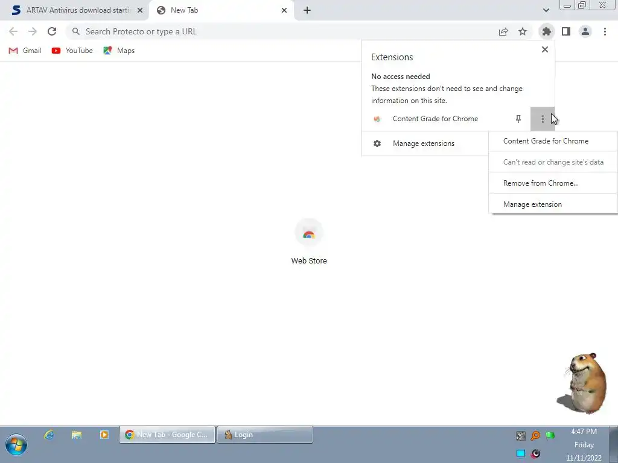Click Can't read or change site's data
This screenshot has height=463, width=618.
coord(553,162)
